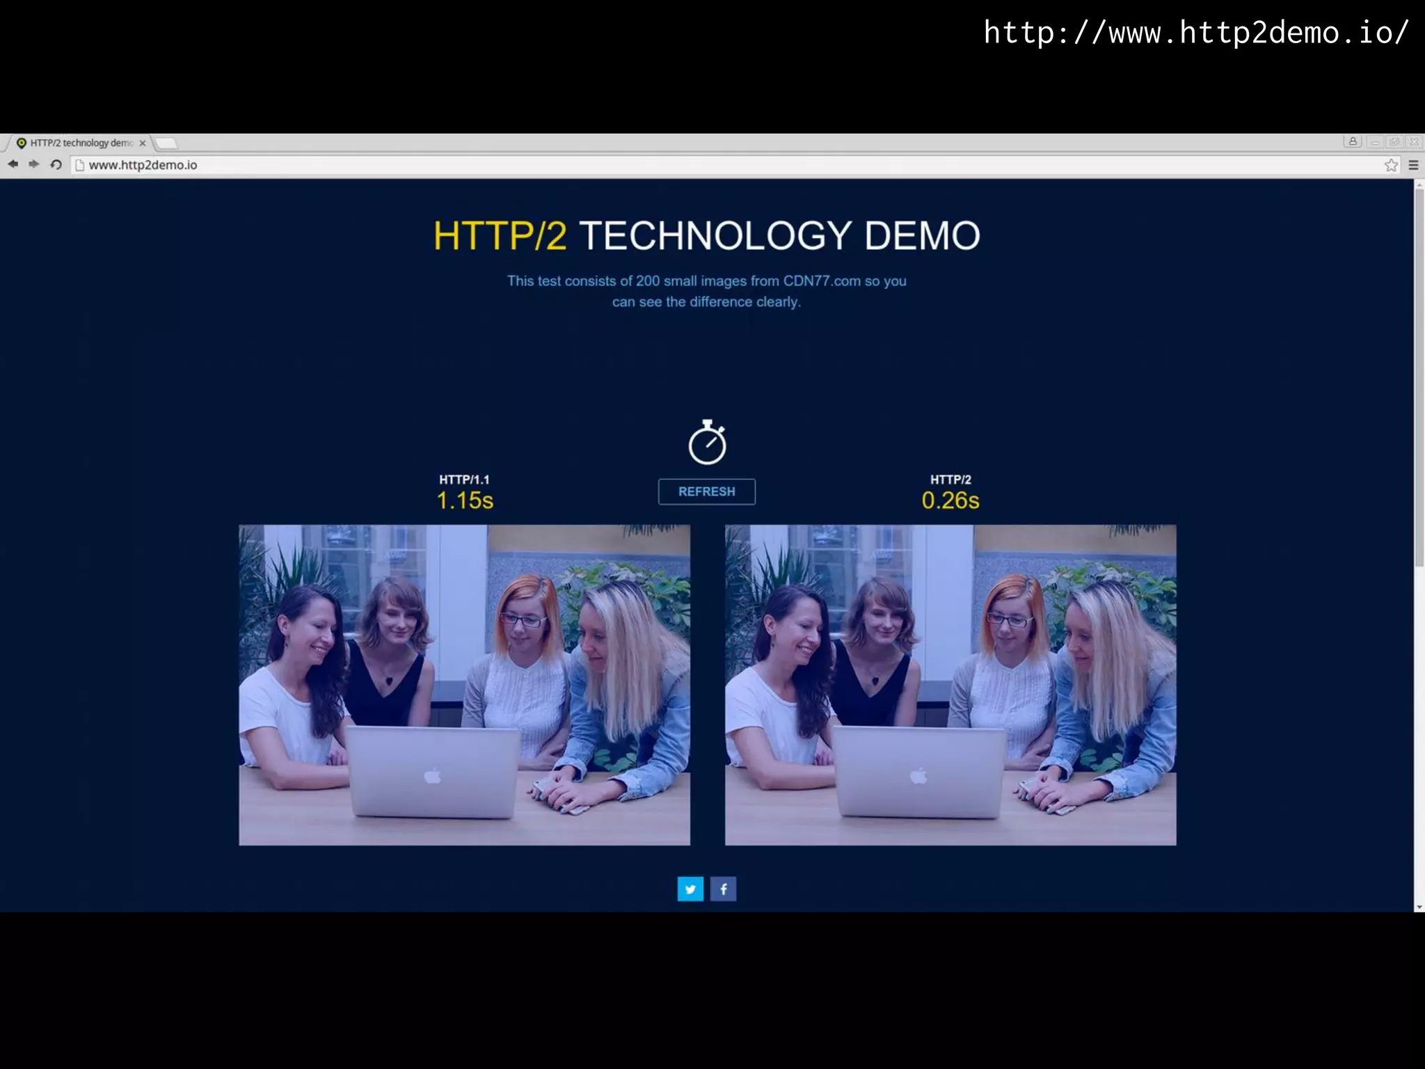Open the browser user profile icon
1425x1069 pixels.
pos(1353,142)
